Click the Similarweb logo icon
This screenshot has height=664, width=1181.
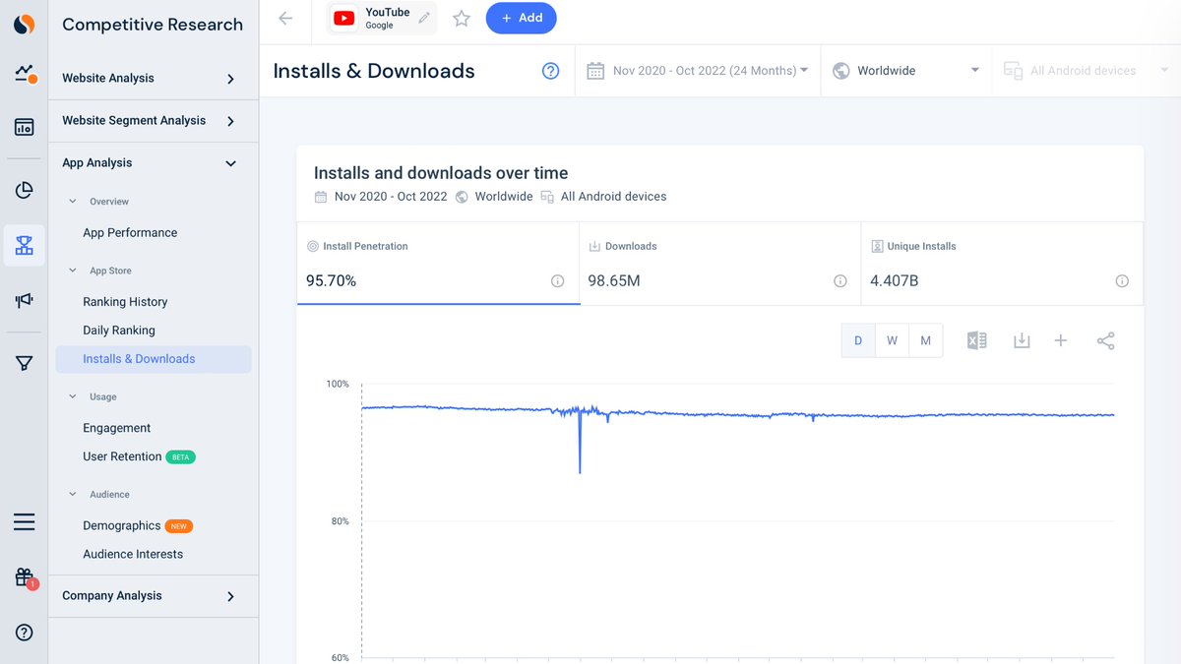pyautogui.click(x=25, y=25)
